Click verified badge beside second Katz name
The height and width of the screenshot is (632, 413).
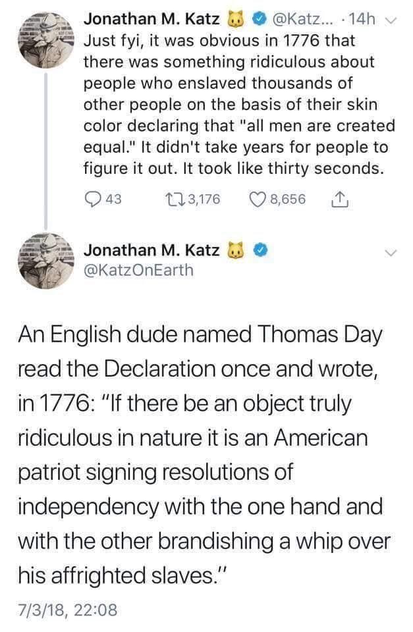point(261,250)
